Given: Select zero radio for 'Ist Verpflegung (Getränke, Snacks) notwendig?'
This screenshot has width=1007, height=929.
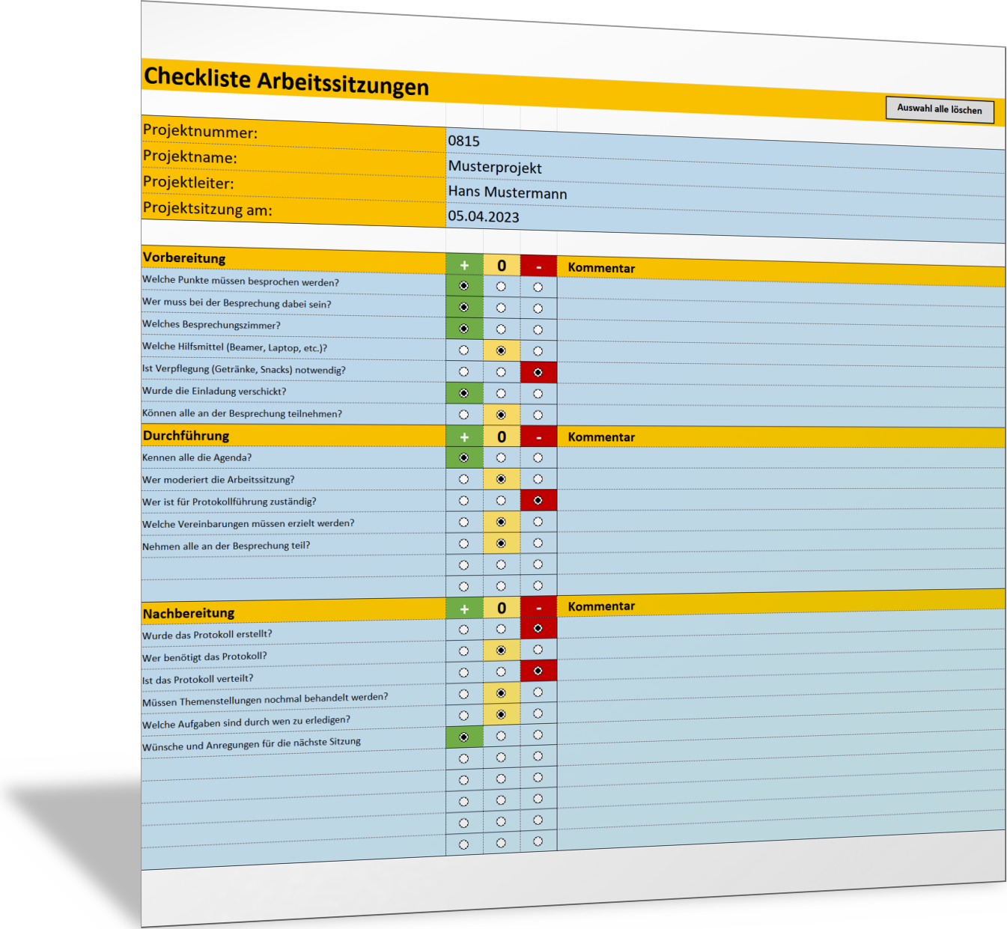Looking at the screenshot, I should [x=501, y=372].
